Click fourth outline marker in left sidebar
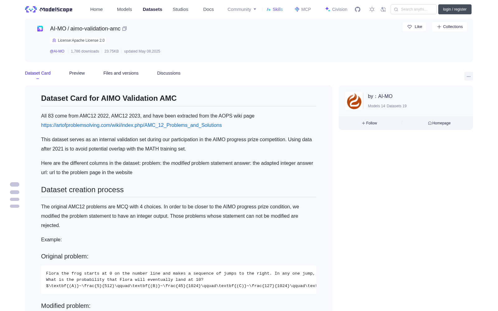Screen dimensions: 498x311 tap(15, 206)
